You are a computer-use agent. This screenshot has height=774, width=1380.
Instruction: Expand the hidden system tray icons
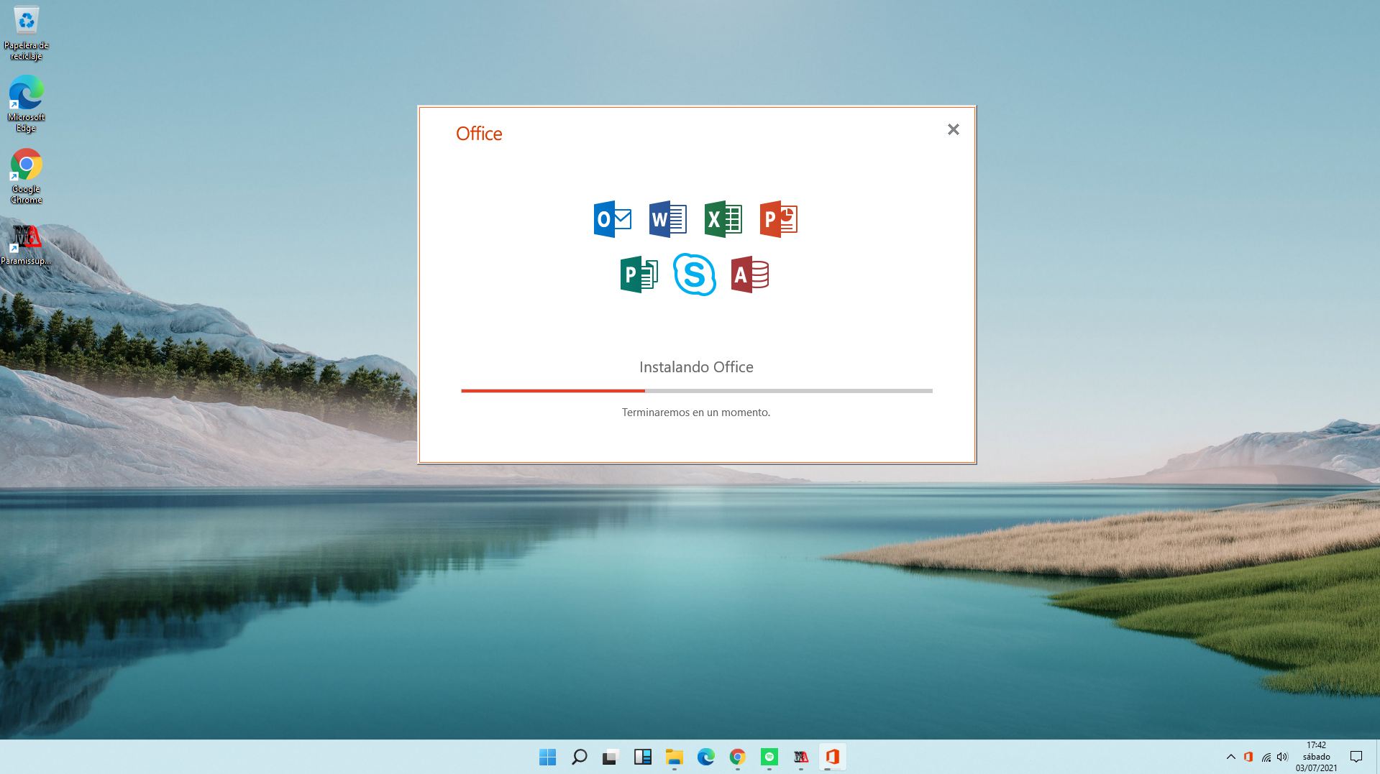point(1230,757)
